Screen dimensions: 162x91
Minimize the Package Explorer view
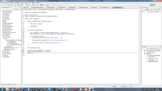[x=19, y=7]
